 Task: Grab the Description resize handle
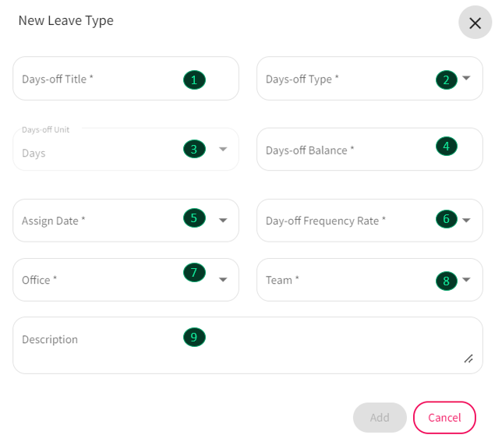[468, 359]
